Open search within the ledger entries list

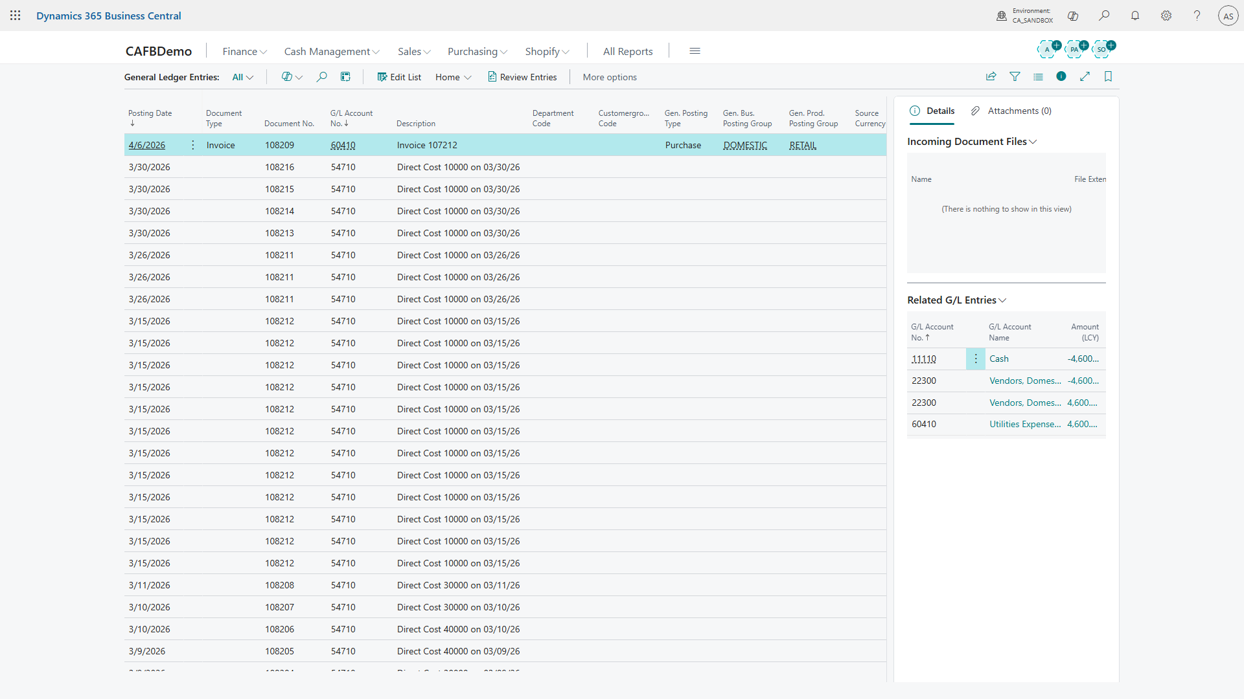point(321,76)
